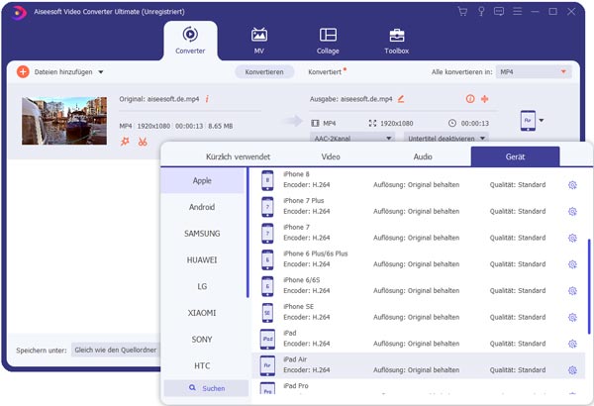Open the Kürzlich verwendet tab
This screenshot has width=594, height=406.
pyautogui.click(x=238, y=156)
